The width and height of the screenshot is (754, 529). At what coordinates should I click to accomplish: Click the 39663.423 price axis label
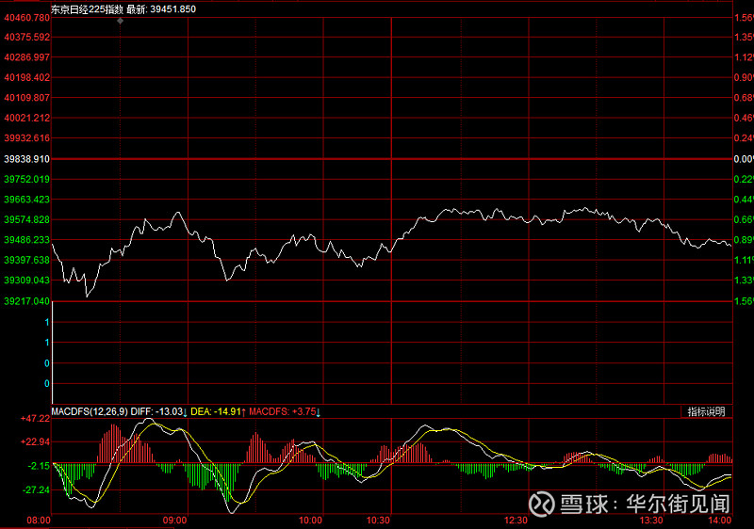tap(27, 200)
